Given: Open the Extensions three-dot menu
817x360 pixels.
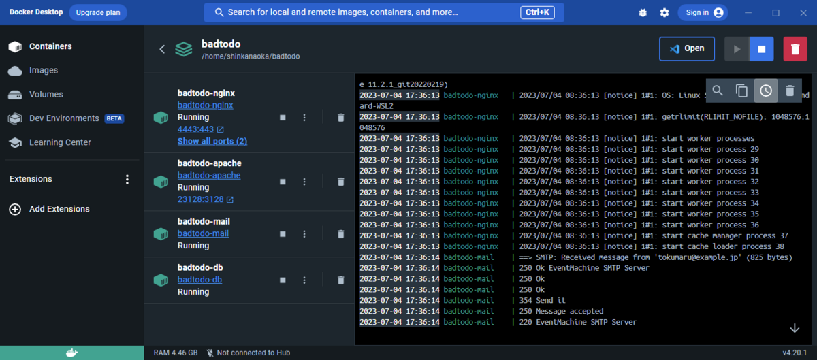Looking at the screenshot, I should coord(127,179).
